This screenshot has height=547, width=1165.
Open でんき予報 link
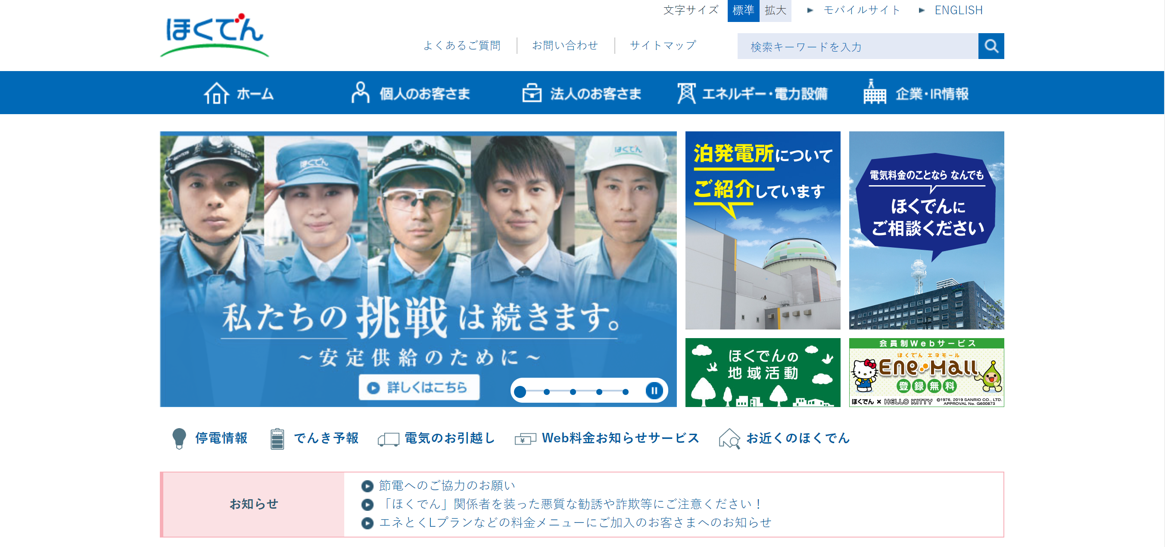(x=326, y=438)
